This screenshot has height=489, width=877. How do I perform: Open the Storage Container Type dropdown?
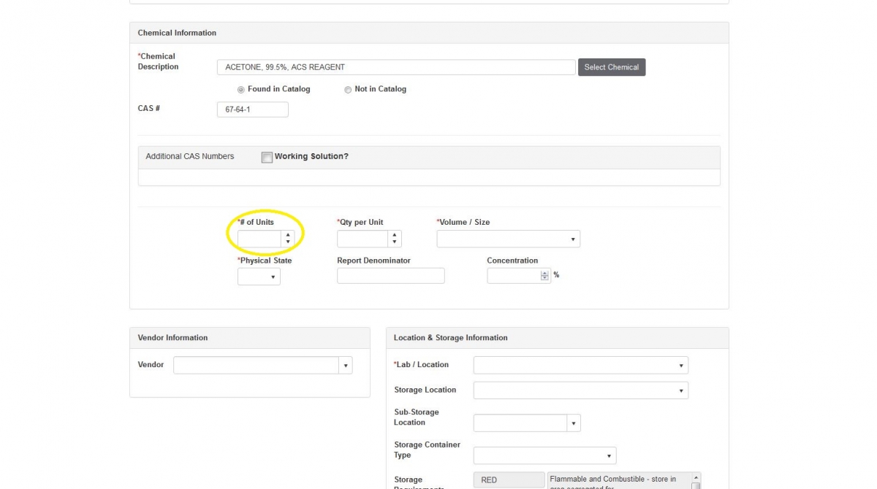click(x=608, y=455)
